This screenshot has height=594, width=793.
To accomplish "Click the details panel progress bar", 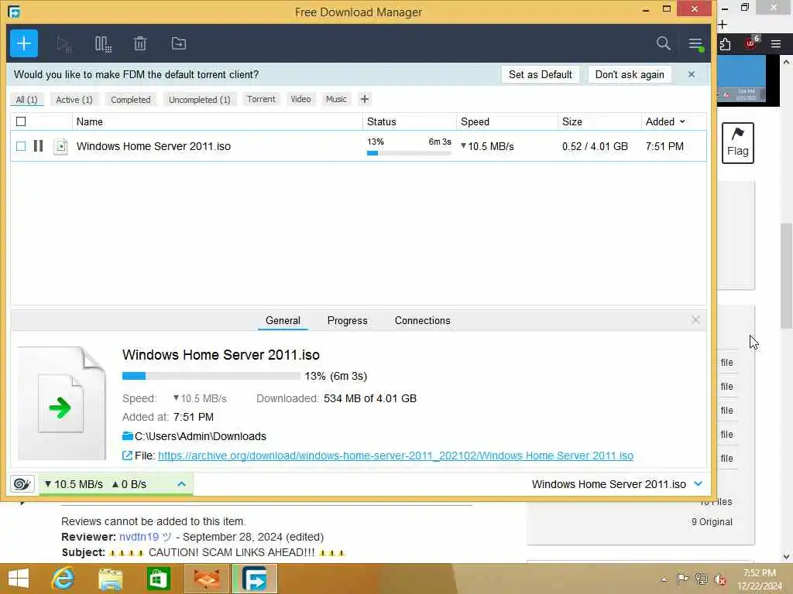I will (211, 376).
